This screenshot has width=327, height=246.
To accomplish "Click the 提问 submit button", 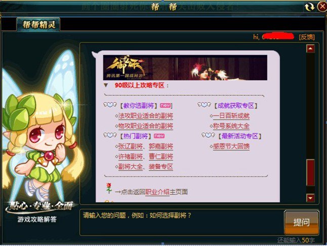I will point(302,222).
